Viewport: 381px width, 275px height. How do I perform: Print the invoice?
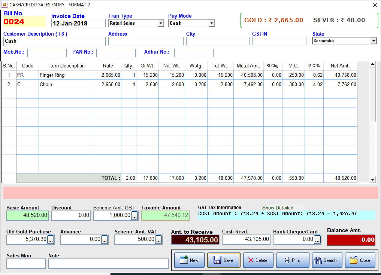293,260
